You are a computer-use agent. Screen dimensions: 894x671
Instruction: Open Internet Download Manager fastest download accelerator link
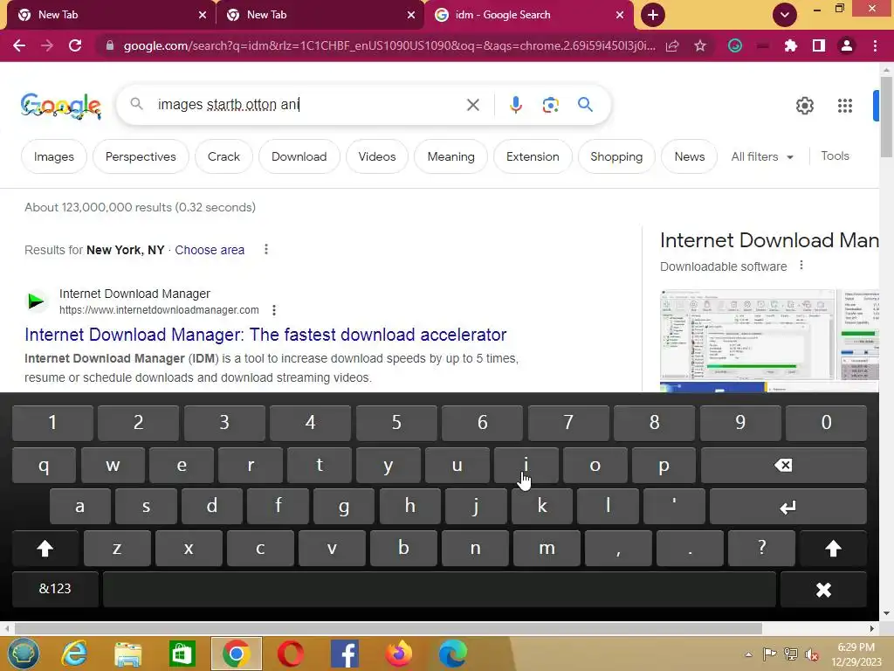[x=265, y=335]
